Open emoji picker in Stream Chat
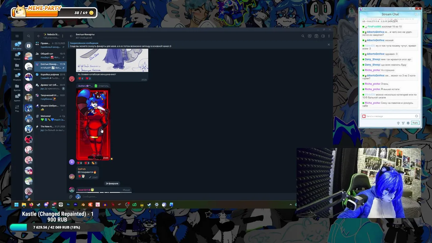This screenshot has height=243, width=432. coord(416,116)
